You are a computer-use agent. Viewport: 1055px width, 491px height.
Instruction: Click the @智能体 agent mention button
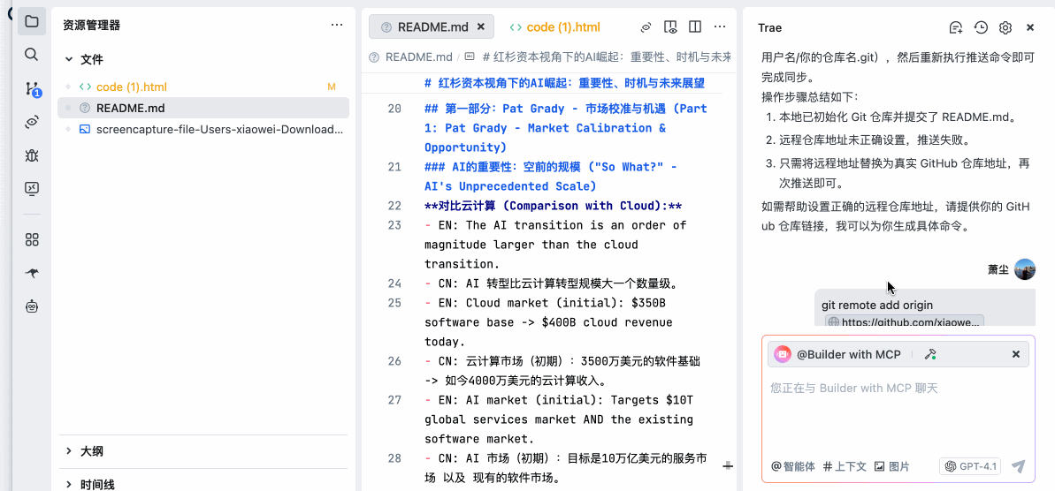pyautogui.click(x=793, y=466)
